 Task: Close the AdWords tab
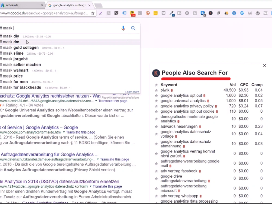point(42,5)
